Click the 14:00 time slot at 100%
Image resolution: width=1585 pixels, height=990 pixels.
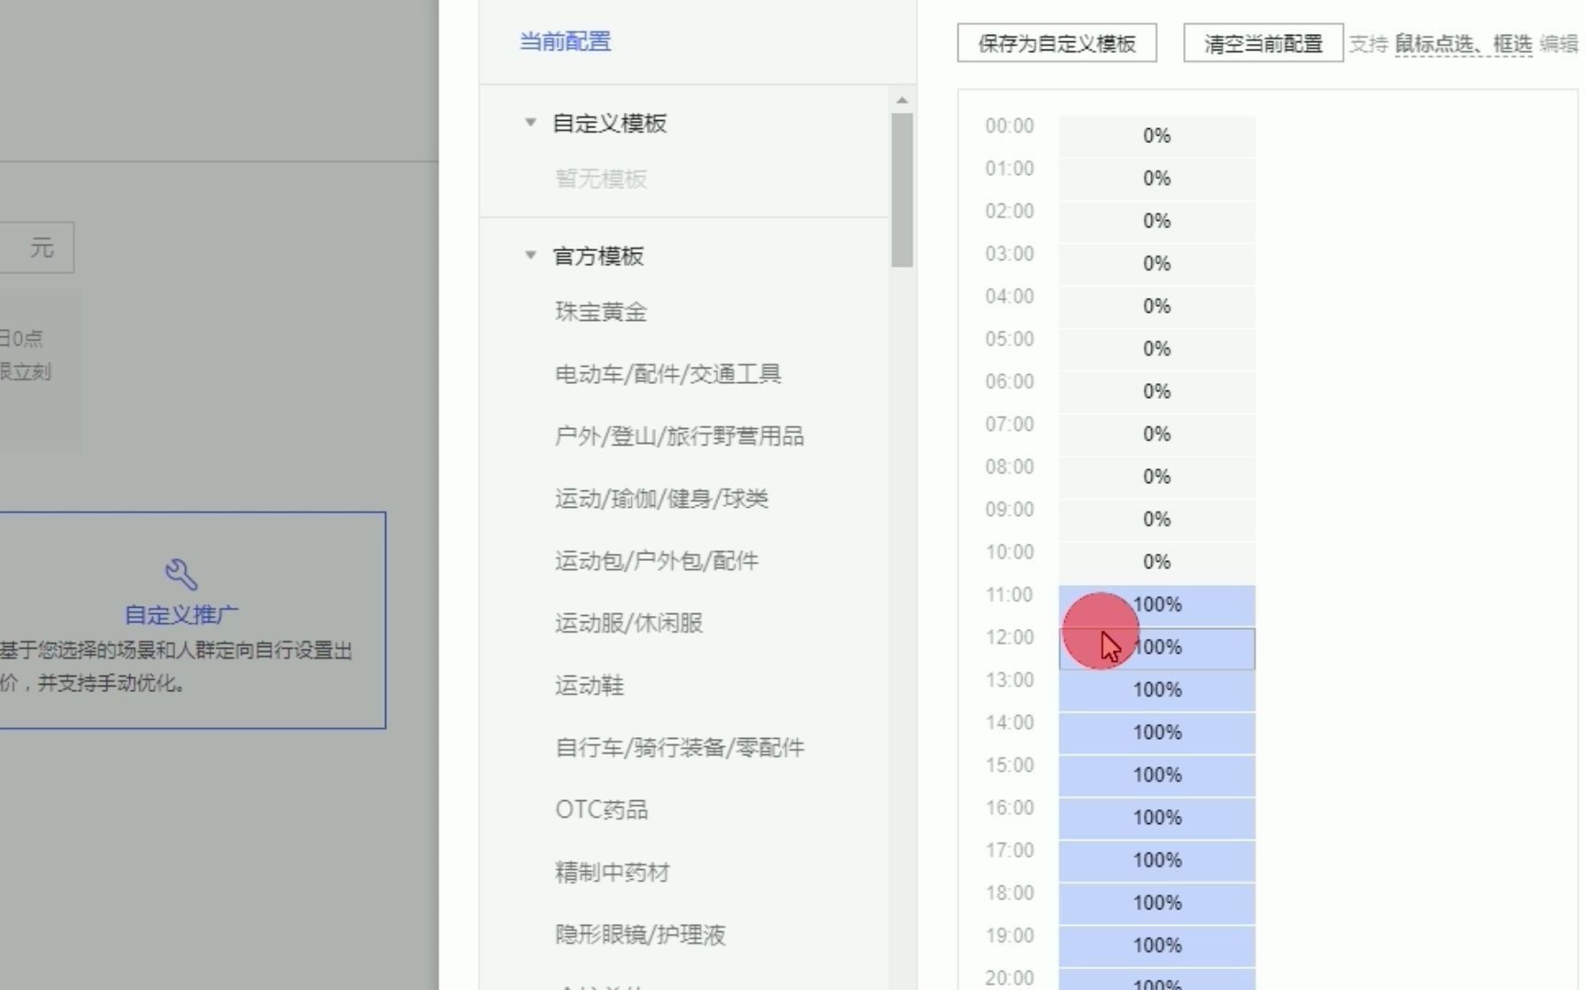point(1157,733)
